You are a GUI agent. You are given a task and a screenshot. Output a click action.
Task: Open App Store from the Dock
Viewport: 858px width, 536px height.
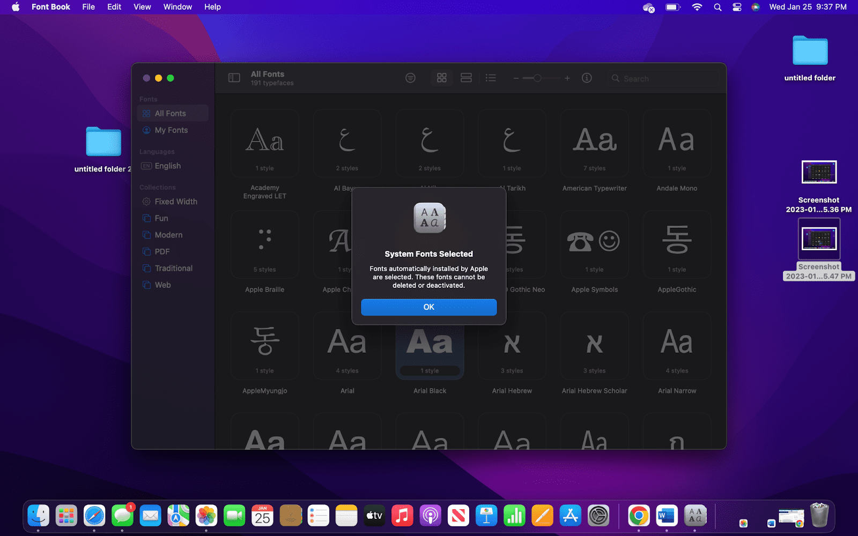click(x=570, y=516)
